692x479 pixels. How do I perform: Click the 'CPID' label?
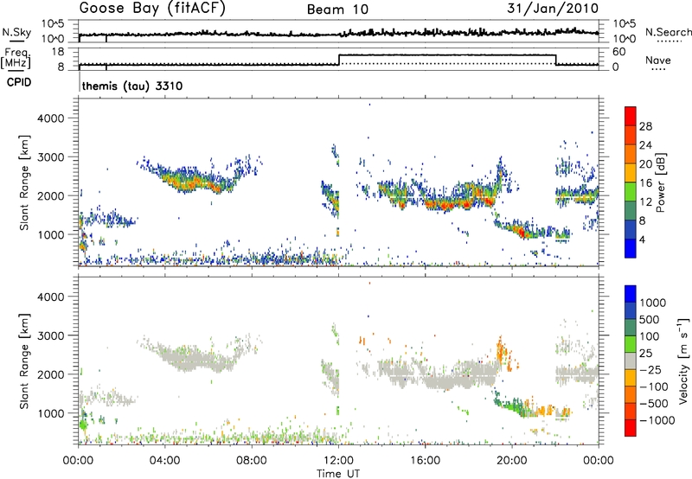pyautogui.click(x=19, y=82)
